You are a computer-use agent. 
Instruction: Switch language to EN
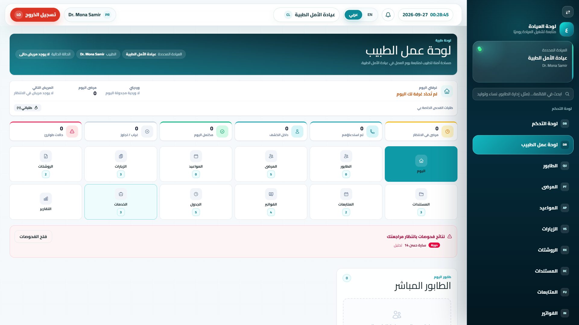[x=370, y=15]
